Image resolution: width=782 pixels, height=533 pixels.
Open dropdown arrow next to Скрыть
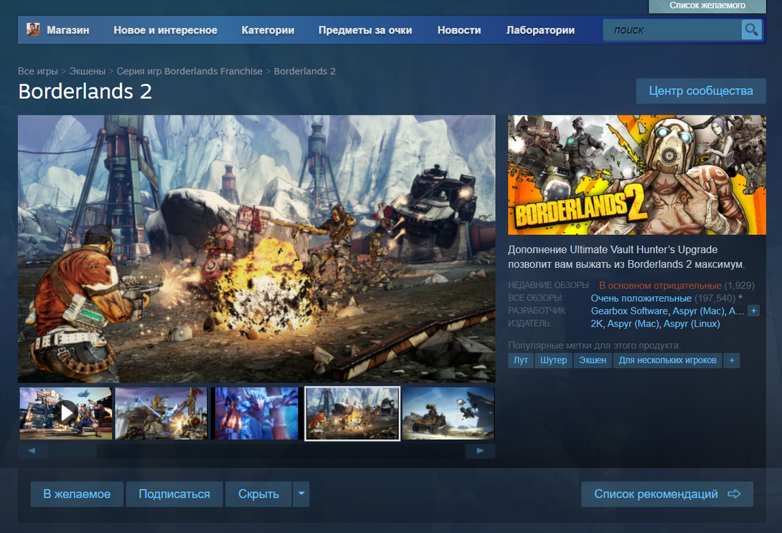pos(301,494)
